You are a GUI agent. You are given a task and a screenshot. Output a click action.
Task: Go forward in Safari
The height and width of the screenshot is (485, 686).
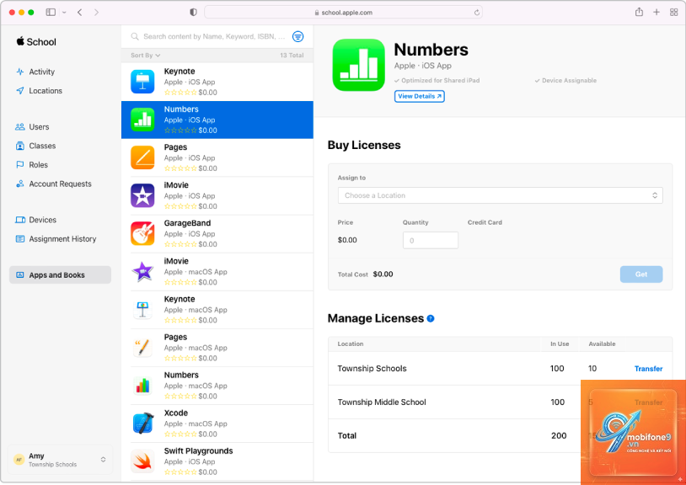(x=96, y=13)
